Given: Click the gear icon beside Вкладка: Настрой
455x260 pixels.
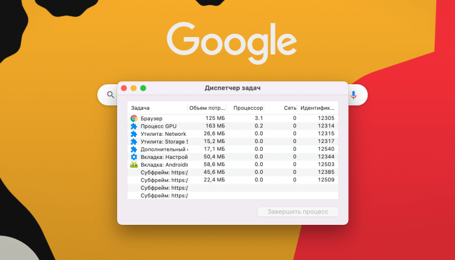Looking at the screenshot, I should pos(134,157).
